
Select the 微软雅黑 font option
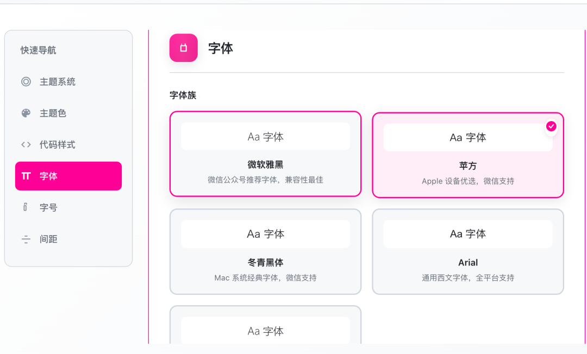[x=265, y=154]
